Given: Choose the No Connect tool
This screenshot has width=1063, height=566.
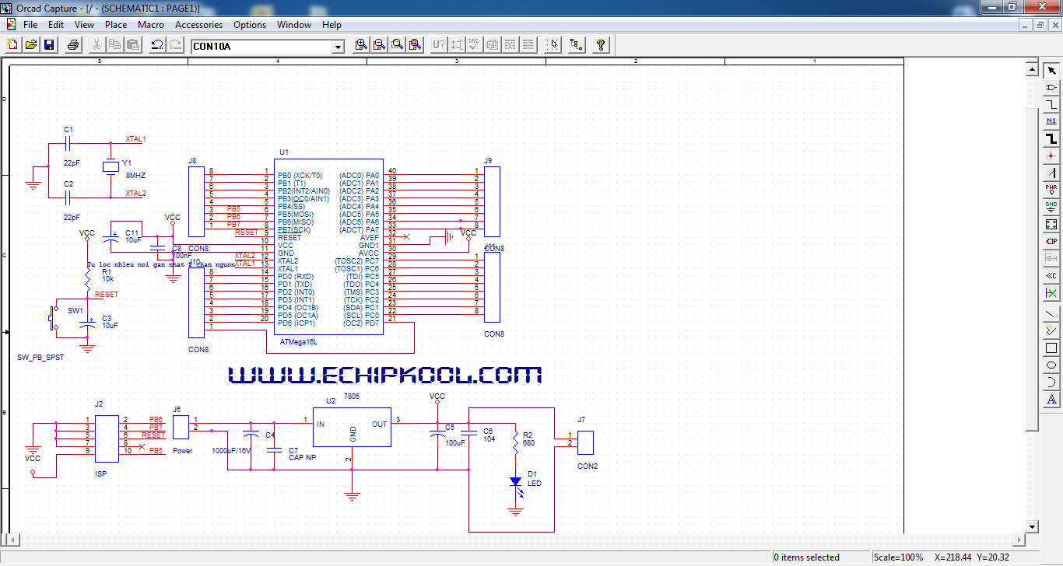Looking at the screenshot, I should 1051,292.
